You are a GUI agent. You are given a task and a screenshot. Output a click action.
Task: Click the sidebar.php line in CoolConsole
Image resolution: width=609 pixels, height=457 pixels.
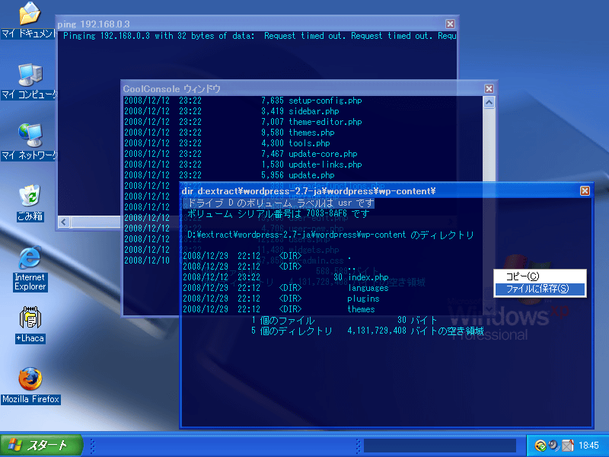[232, 111]
